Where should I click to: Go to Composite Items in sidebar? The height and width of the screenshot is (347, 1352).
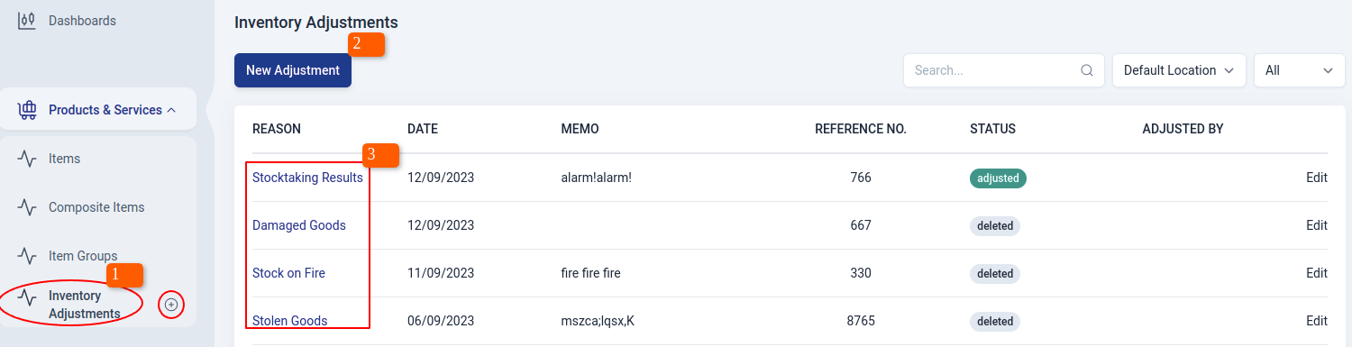click(x=96, y=207)
